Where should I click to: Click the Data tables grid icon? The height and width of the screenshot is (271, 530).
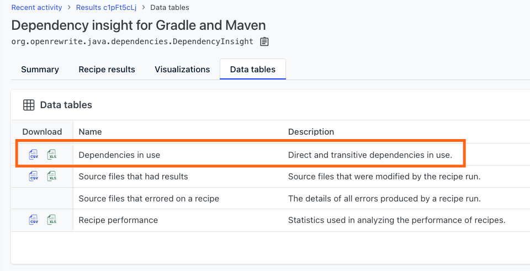tap(29, 105)
